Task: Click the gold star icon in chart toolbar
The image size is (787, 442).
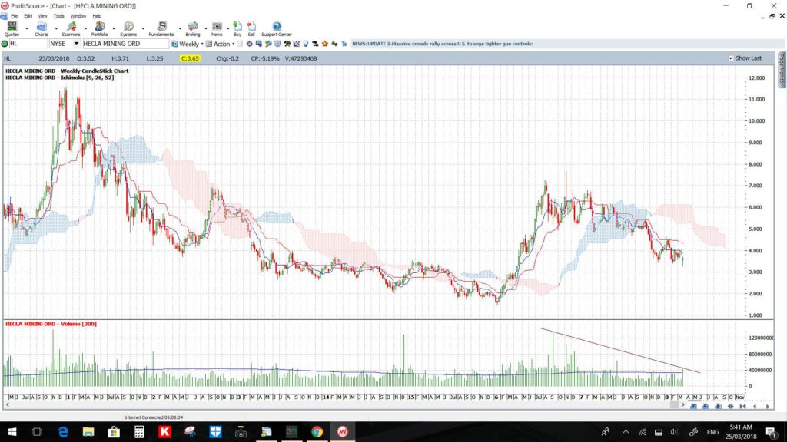Action: pos(325,44)
